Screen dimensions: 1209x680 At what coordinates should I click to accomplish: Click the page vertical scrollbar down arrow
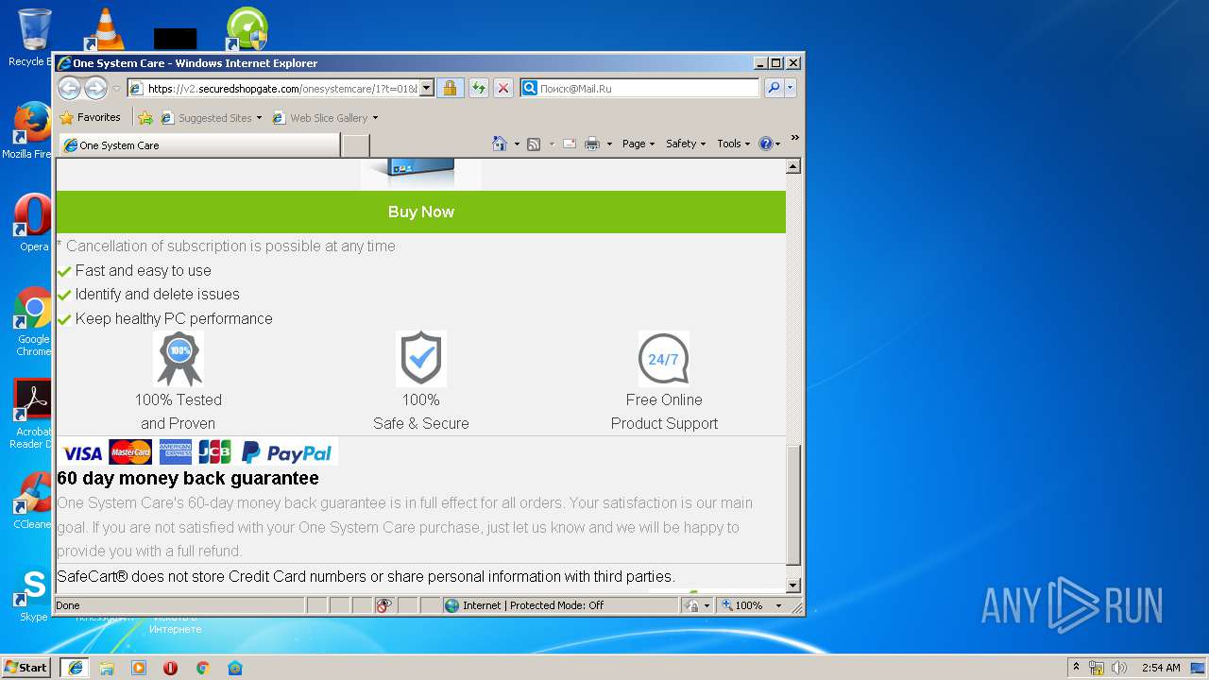[793, 586]
